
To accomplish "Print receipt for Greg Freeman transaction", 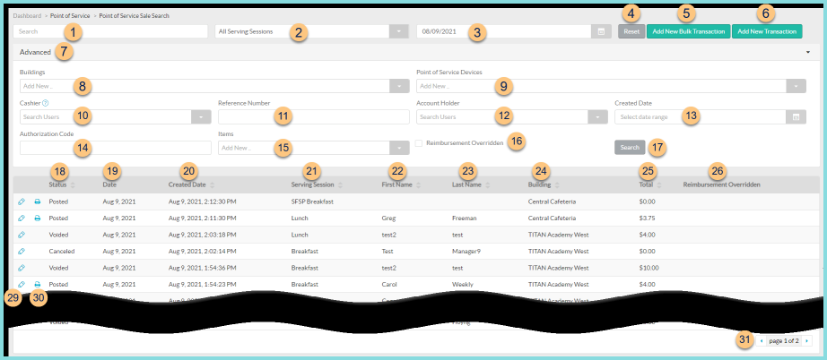I will 38,218.
